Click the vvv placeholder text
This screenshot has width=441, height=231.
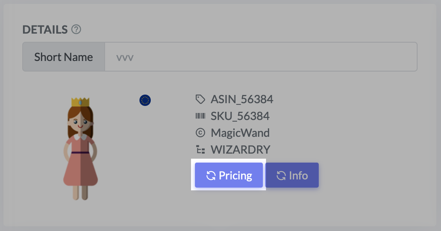click(125, 57)
